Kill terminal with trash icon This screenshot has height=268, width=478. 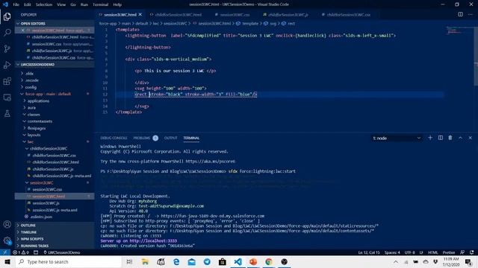450,138
